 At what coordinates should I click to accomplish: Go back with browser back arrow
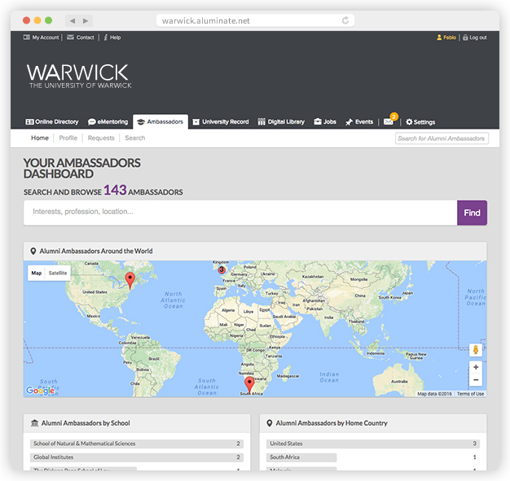[73, 21]
